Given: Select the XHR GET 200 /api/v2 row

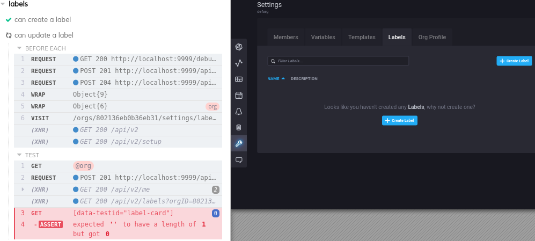Looking at the screenshot, I should pyautogui.click(x=118, y=130).
